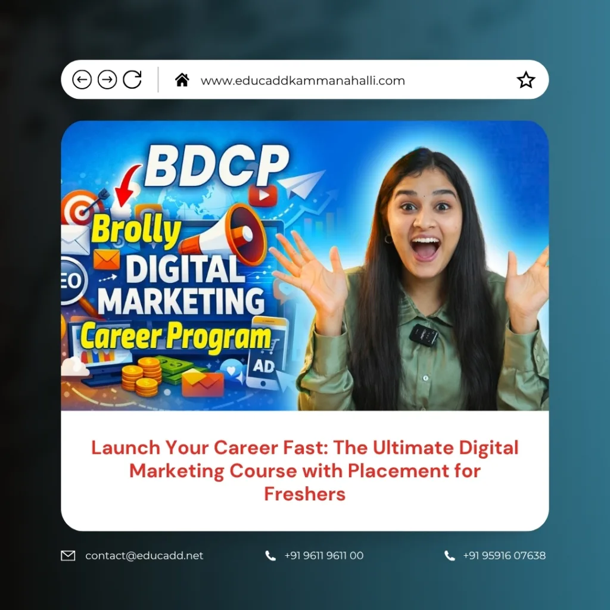Image resolution: width=610 pixels, height=610 pixels.
Task: Click the back navigation arrow
Action: click(82, 79)
